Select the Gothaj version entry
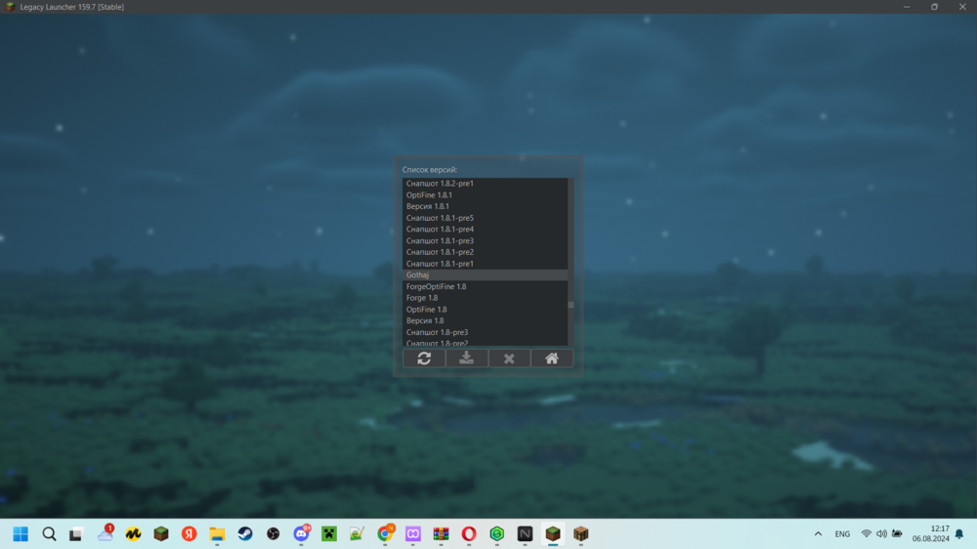The height and width of the screenshot is (549, 977). click(x=485, y=274)
